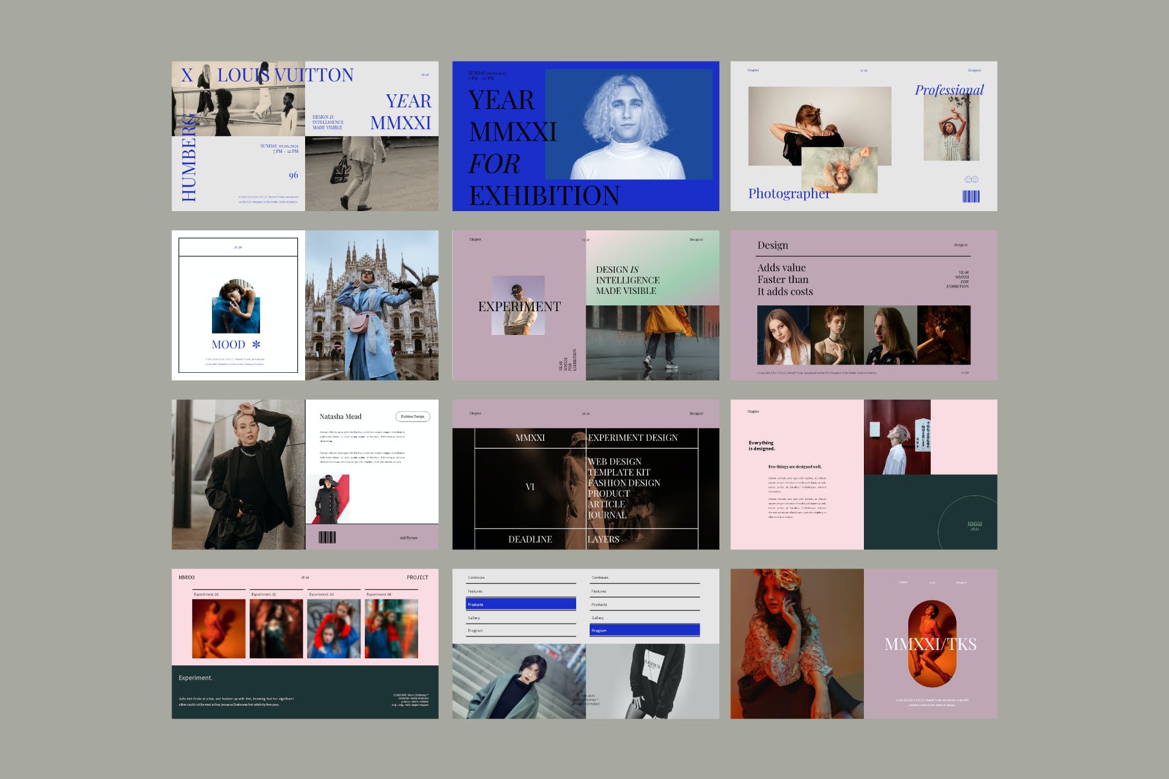Screen dimensions: 1169x779
Task: Select the YEAR MMXXI FOR EXHIBITION blue slide
Action: 585,136
